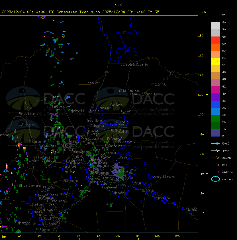Viewport: 237px width, 240px height.
Task: Click the magenta eb+bip arrow icon
Action: point(215,172)
